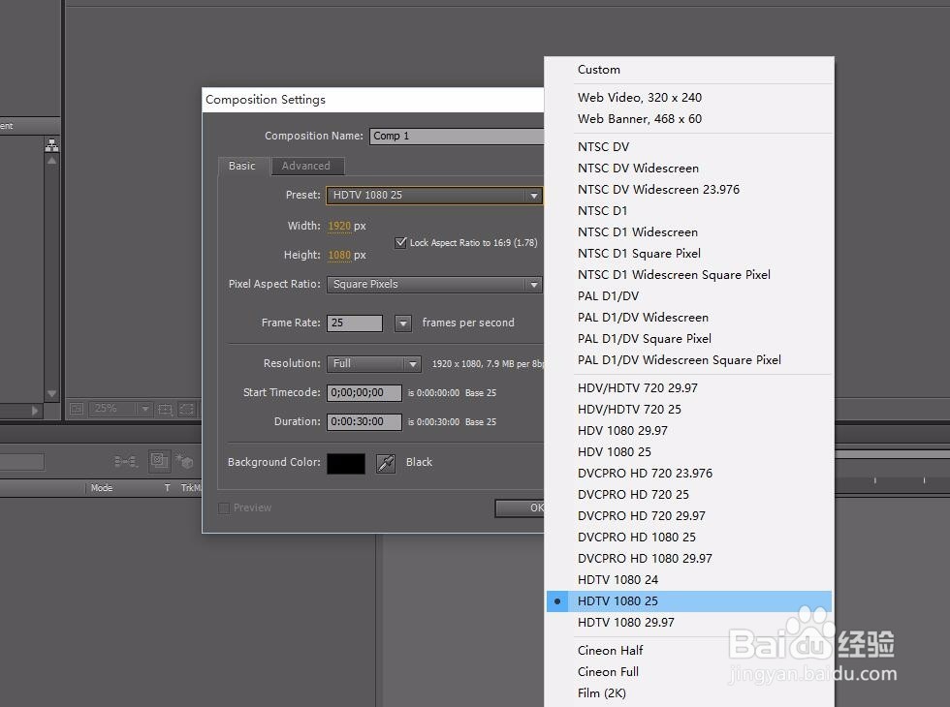Screen dimensions: 950x707
Task: Click the composition mini-flowchart icon
Action: pos(125,462)
